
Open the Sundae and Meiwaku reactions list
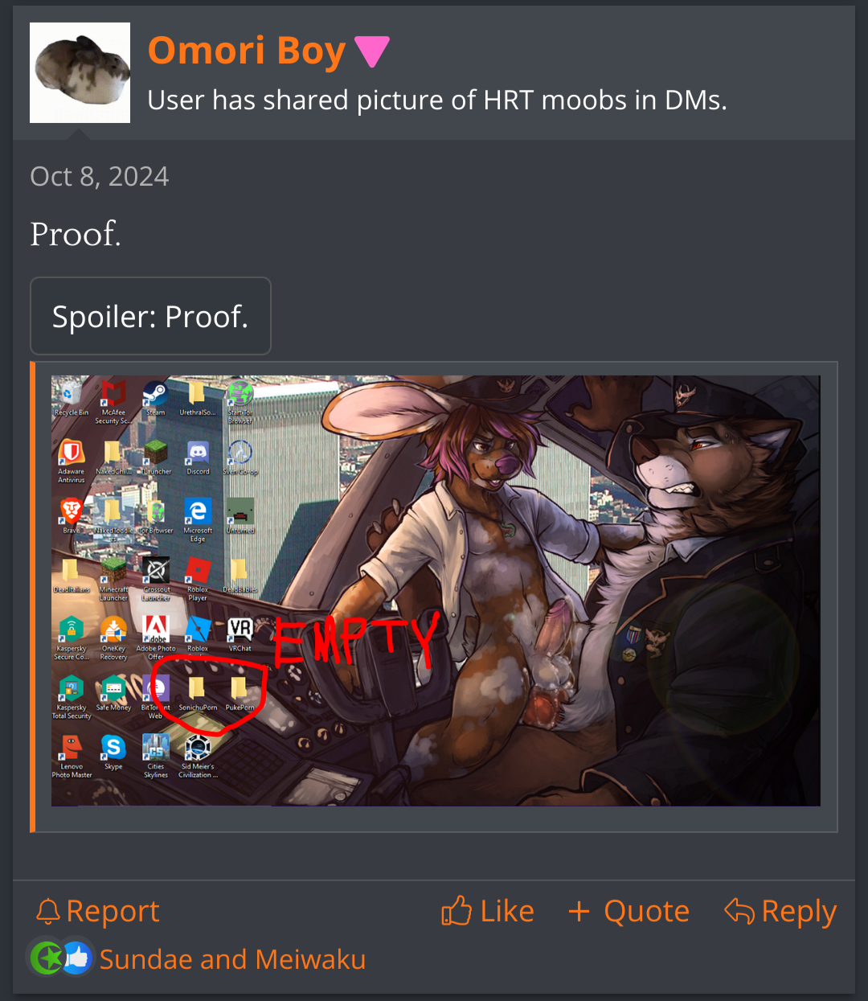pyautogui.click(x=232, y=959)
